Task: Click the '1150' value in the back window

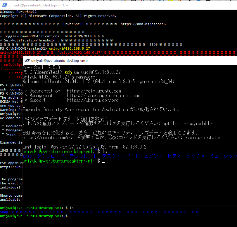Action: (153, 44)
